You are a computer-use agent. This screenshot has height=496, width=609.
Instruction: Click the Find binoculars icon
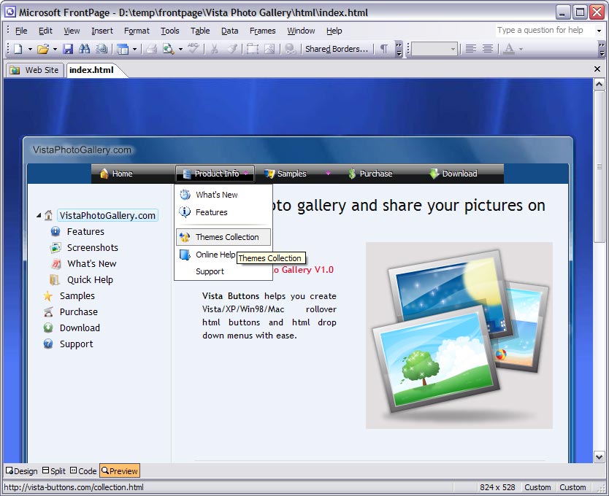coord(84,49)
